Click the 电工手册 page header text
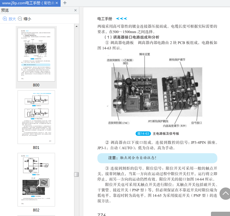The height and width of the screenshot is (216, 230). pyautogui.click(x=105, y=19)
